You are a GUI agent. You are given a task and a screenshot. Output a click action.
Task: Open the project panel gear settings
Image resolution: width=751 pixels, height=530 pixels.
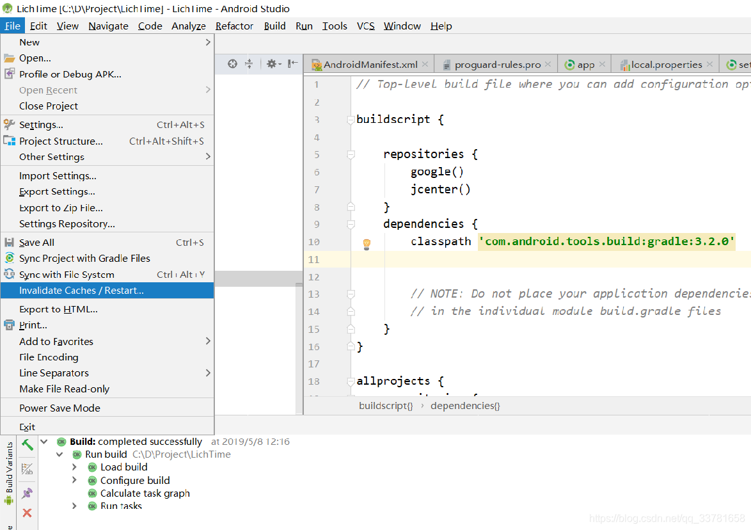(x=274, y=64)
